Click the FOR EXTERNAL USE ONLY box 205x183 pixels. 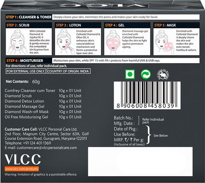(x=26, y=71)
